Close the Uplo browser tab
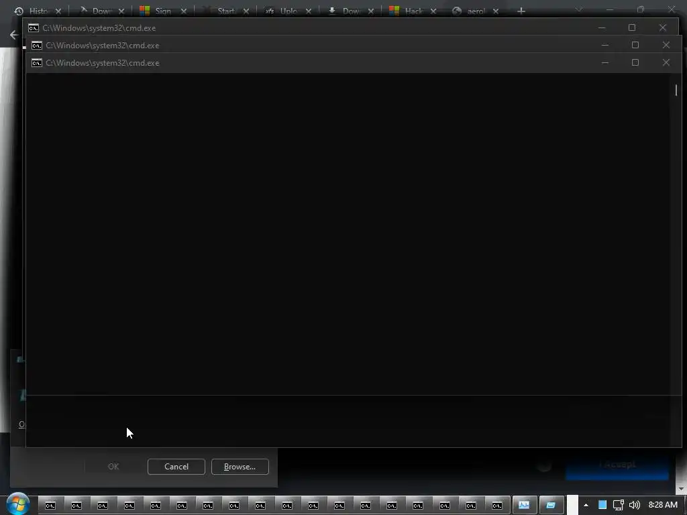 pos(309,11)
